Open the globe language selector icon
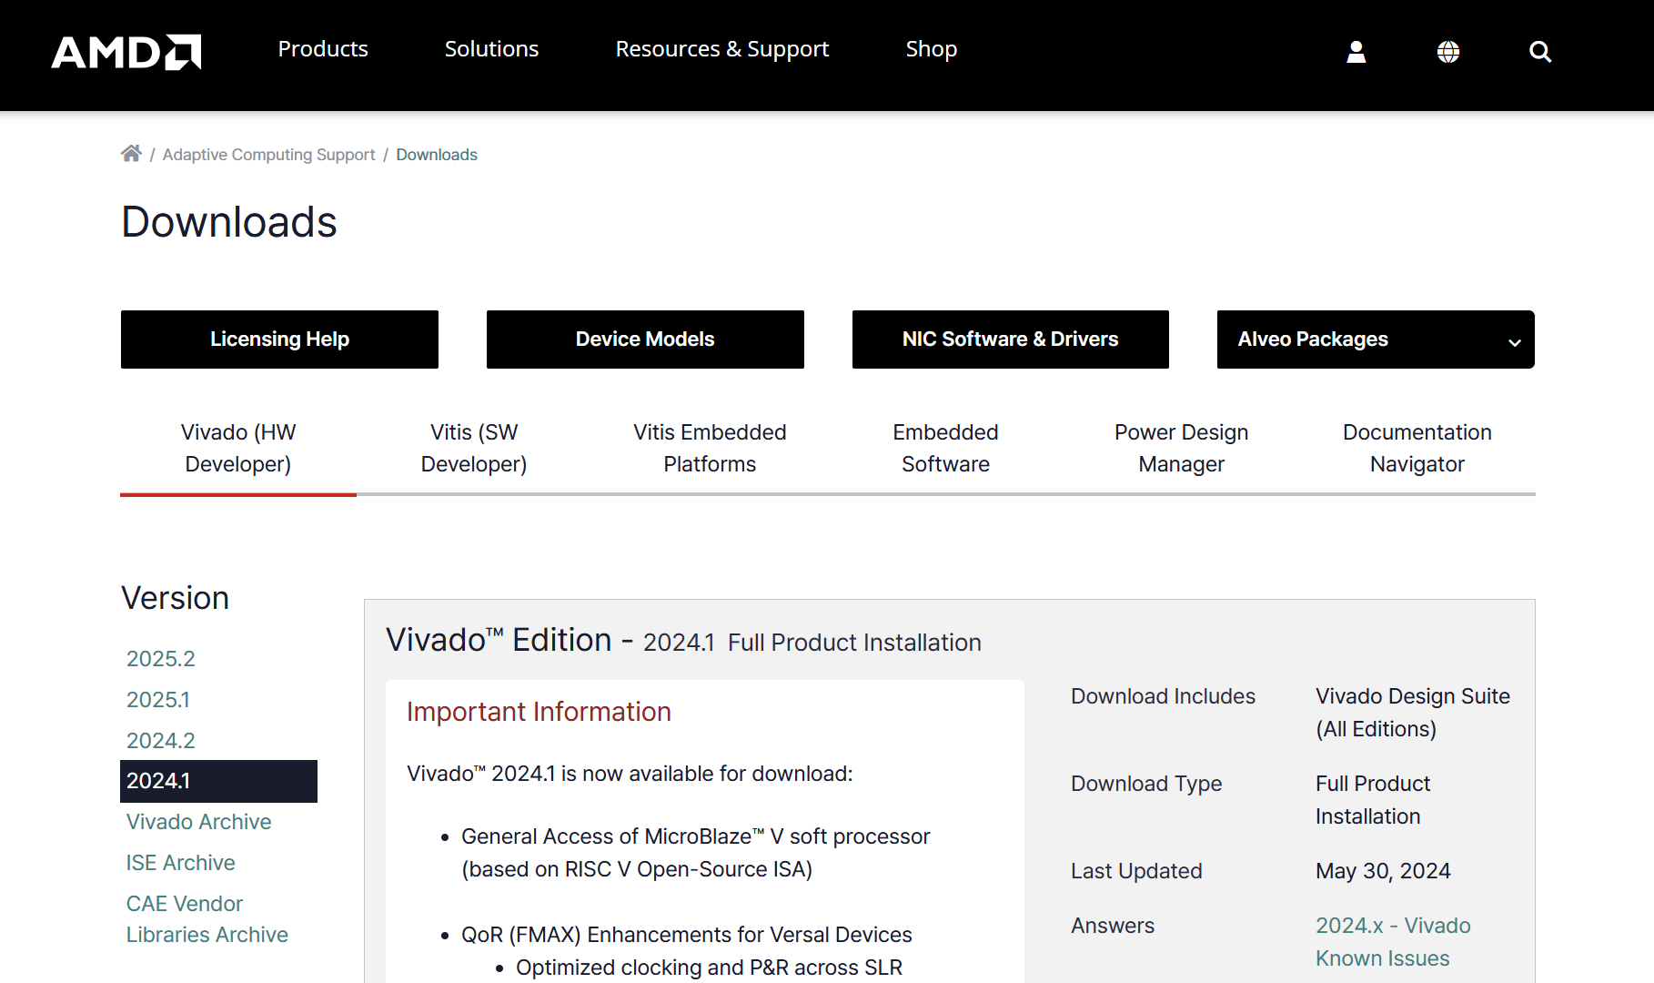The height and width of the screenshot is (983, 1654). point(1448,52)
